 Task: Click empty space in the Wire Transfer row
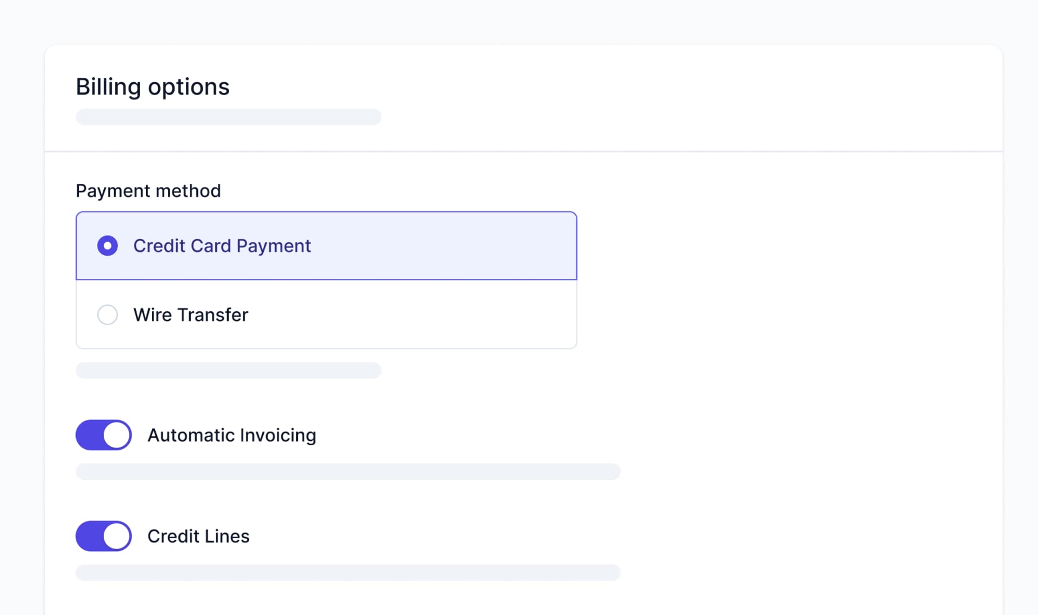(x=411, y=315)
